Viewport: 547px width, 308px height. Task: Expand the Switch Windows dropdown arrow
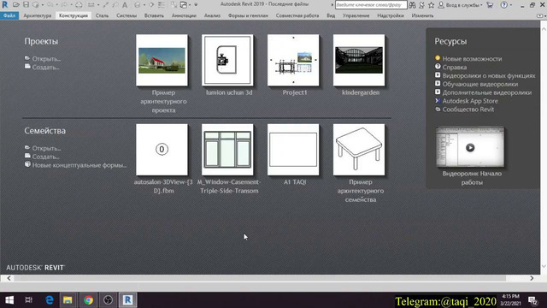coord(190,5)
